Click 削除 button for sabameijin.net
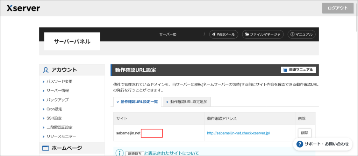358x156 pixels. pyautogui.click(x=305, y=133)
